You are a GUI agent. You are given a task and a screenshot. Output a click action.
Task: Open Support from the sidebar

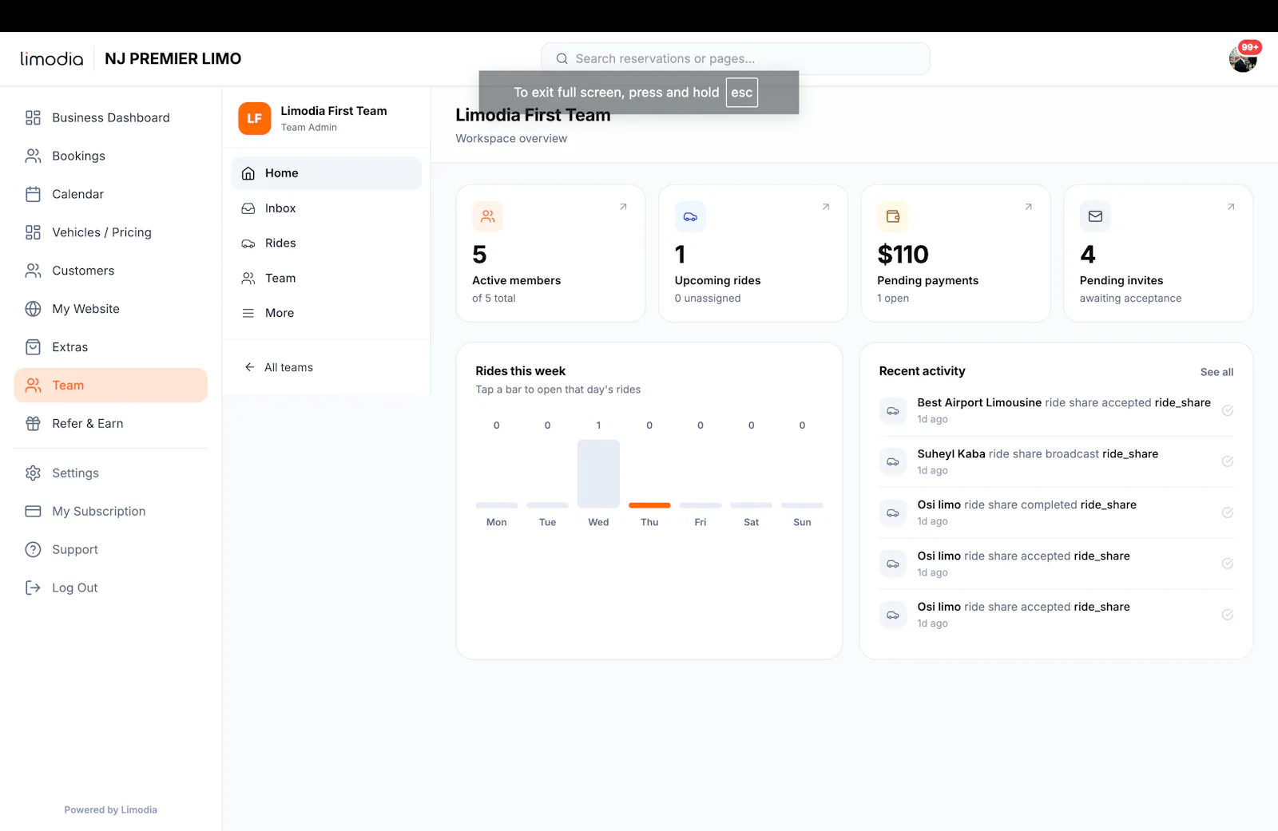tap(111, 550)
